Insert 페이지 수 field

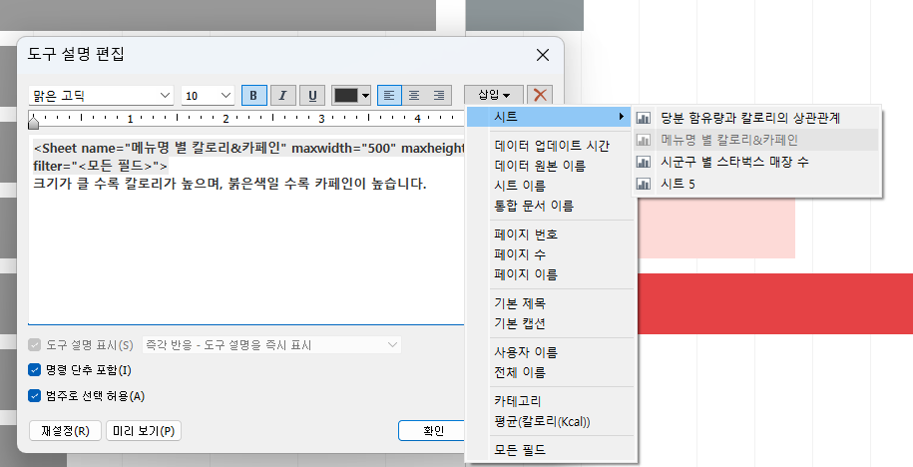pos(520,254)
